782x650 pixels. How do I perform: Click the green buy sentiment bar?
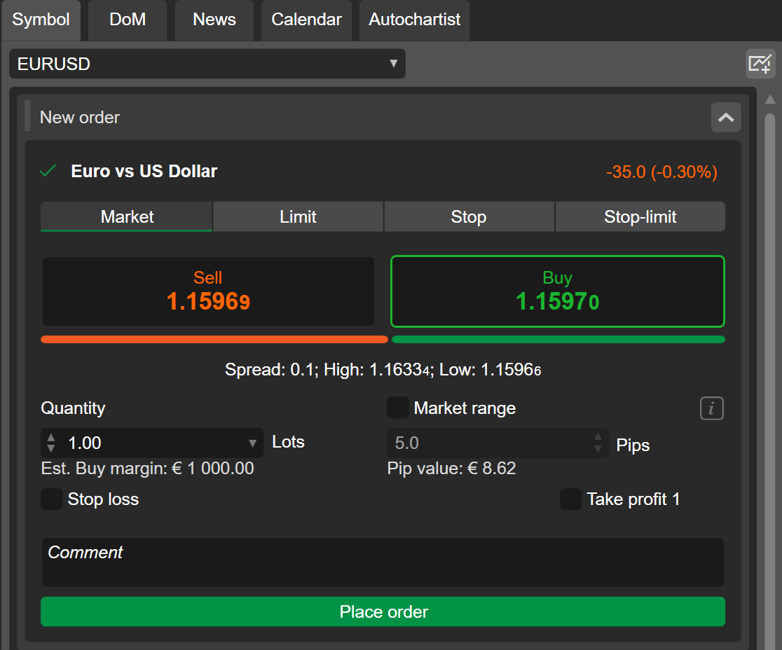558,340
